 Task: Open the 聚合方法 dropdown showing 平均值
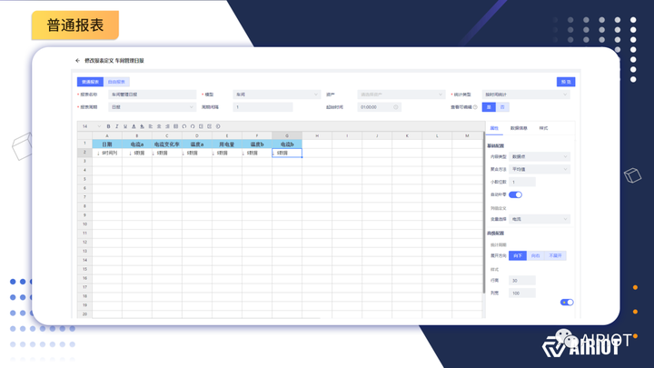(x=540, y=169)
